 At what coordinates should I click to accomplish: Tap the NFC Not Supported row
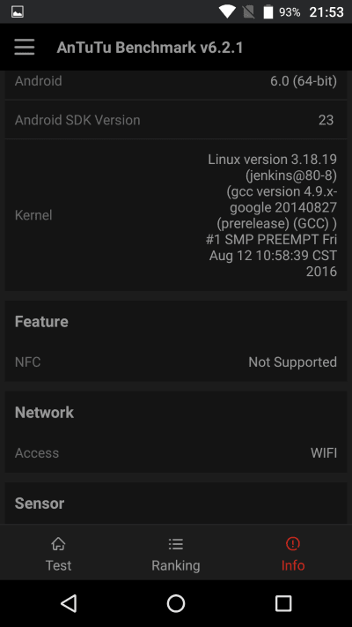point(176,362)
